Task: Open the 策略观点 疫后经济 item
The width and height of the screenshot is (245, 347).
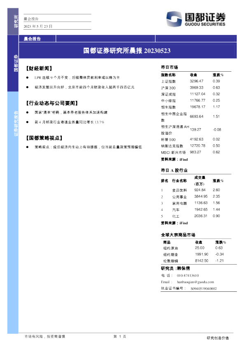Action: click(88, 147)
